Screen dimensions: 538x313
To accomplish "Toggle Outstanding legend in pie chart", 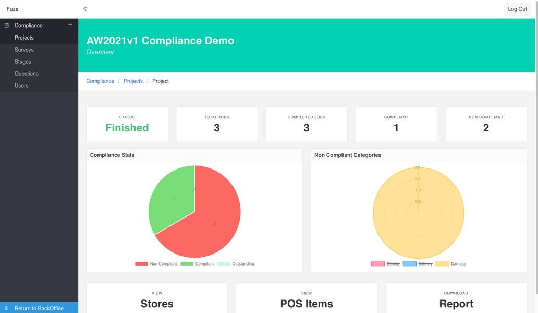I will (x=236, y=264).
